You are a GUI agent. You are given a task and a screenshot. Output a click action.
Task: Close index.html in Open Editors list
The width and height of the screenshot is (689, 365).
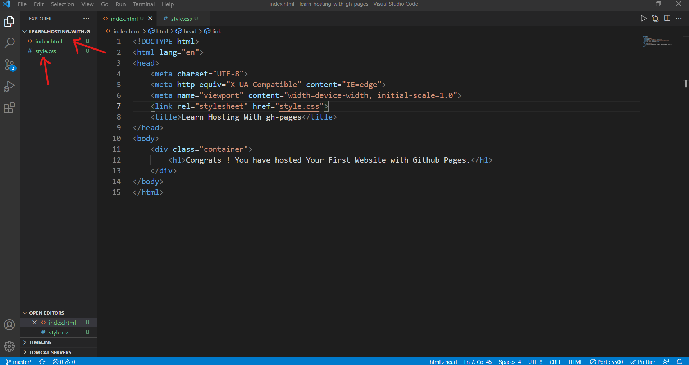35,322
